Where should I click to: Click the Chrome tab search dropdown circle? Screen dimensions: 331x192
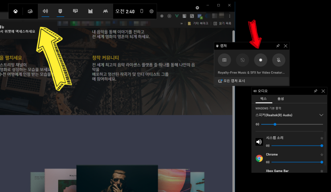tap(197, 8)
